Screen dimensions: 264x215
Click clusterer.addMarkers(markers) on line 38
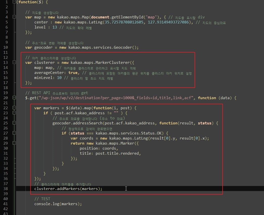pyautogui.click(x=67, y=189)
